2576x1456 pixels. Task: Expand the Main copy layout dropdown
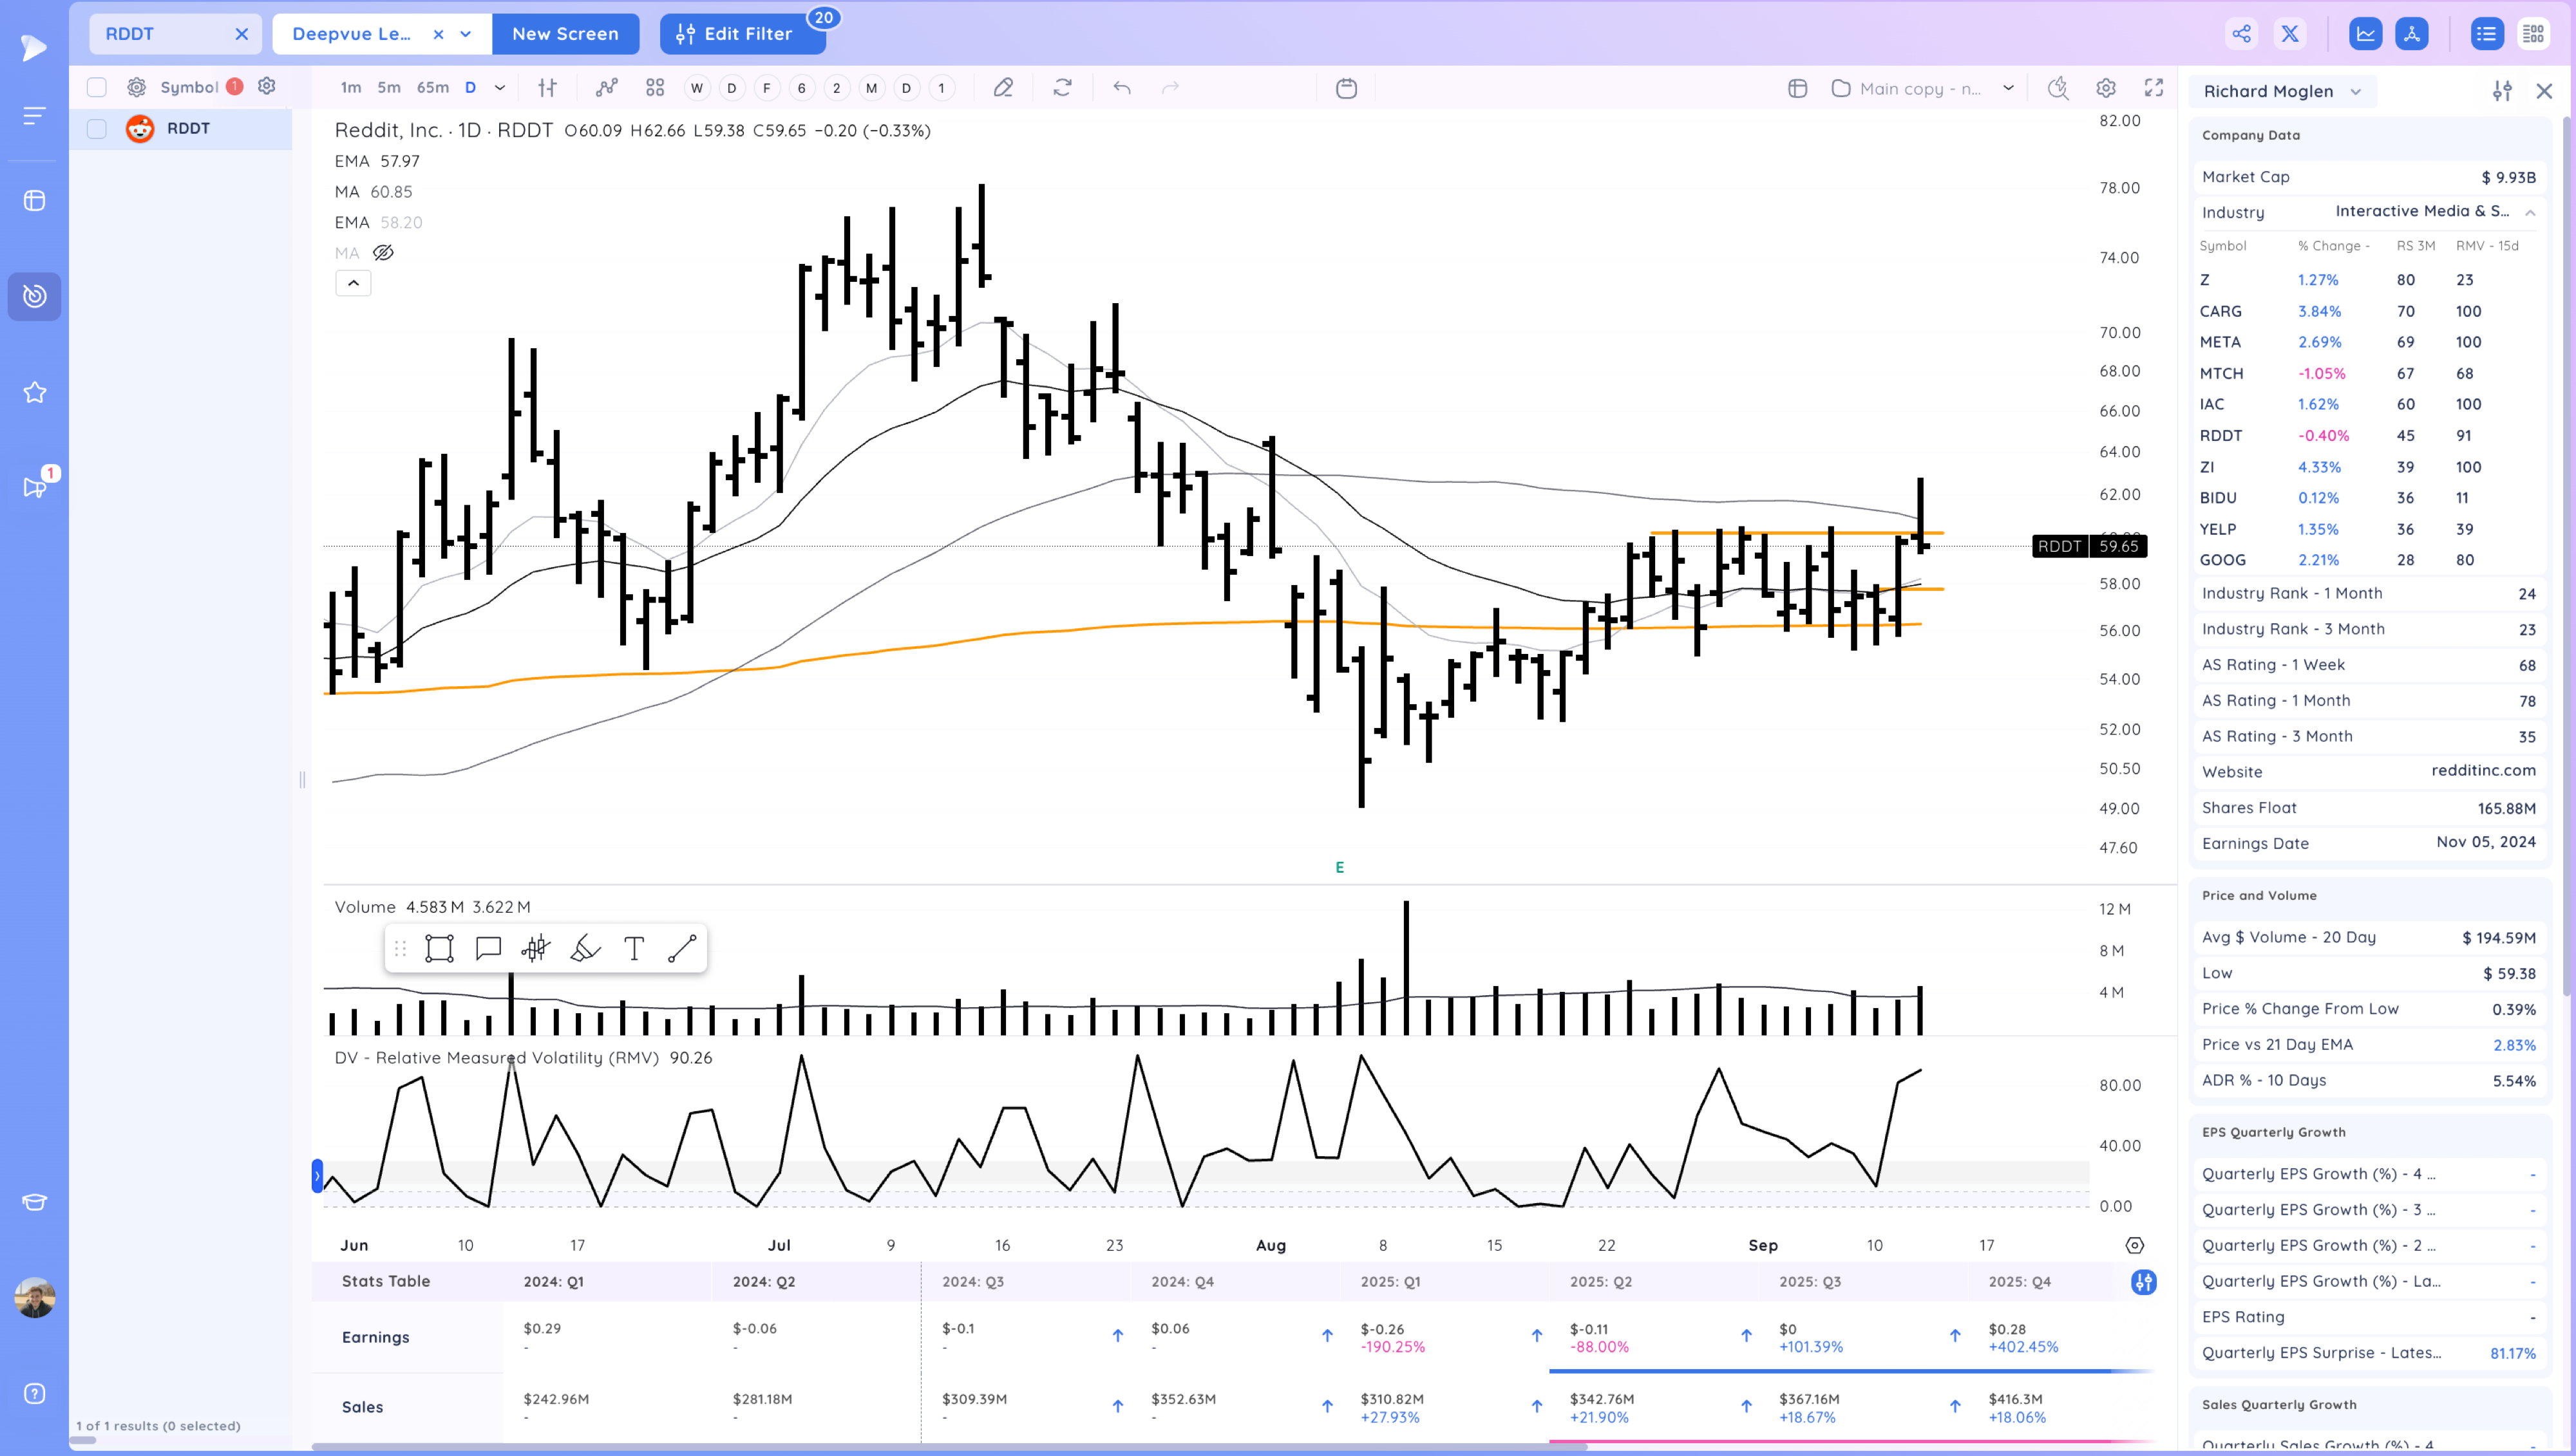[2008, 88]
